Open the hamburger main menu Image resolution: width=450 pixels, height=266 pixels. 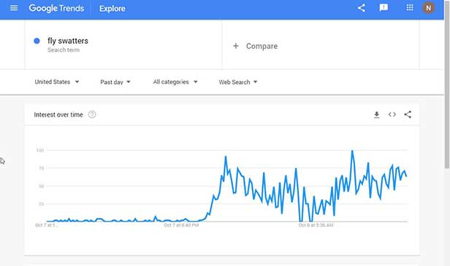click(14, 8)
